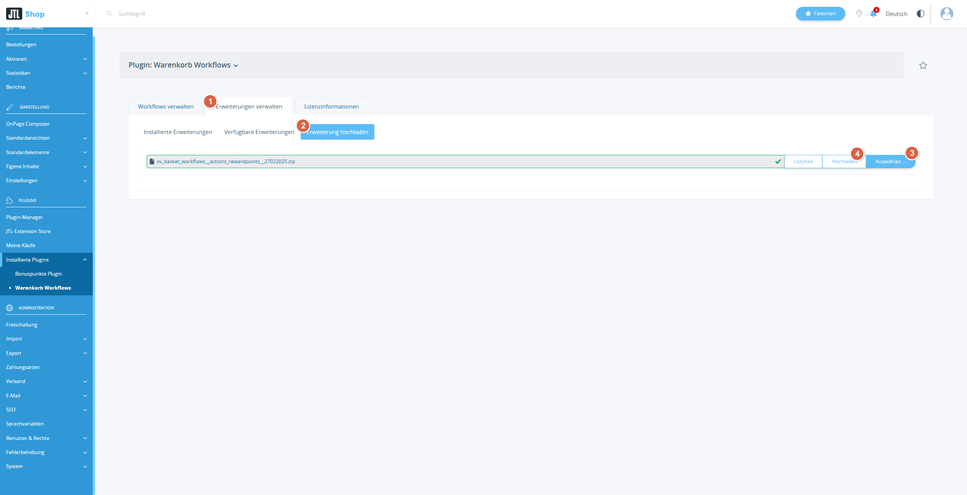Open Sprachvariablen
This screenshot has height=495, width=967.
[x=46, y=424]
